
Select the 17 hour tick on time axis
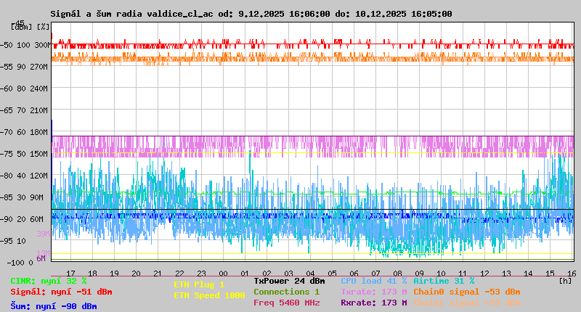(x=70, y=273)
